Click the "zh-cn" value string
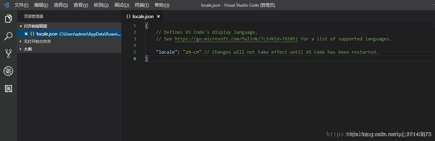The width and height of the screenshot is (435, 141). click(192, 52)
